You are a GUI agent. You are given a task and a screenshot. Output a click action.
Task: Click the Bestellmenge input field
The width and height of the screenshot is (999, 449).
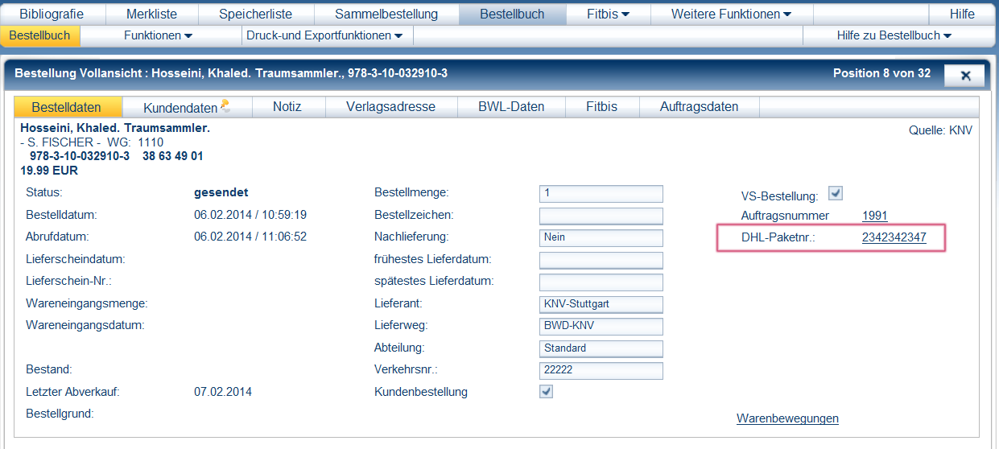(601, 193)
